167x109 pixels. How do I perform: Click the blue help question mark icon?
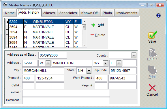coord(158,16)
